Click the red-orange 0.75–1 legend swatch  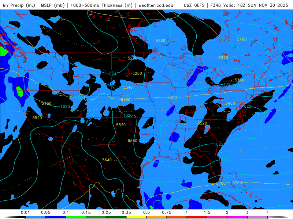(x=177, y=217)
